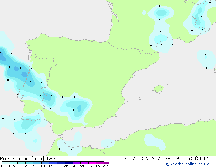The width and height of the screenshot is (216, 167).
Task: Click the Mallorca island on the map
Action: point(158,89)
